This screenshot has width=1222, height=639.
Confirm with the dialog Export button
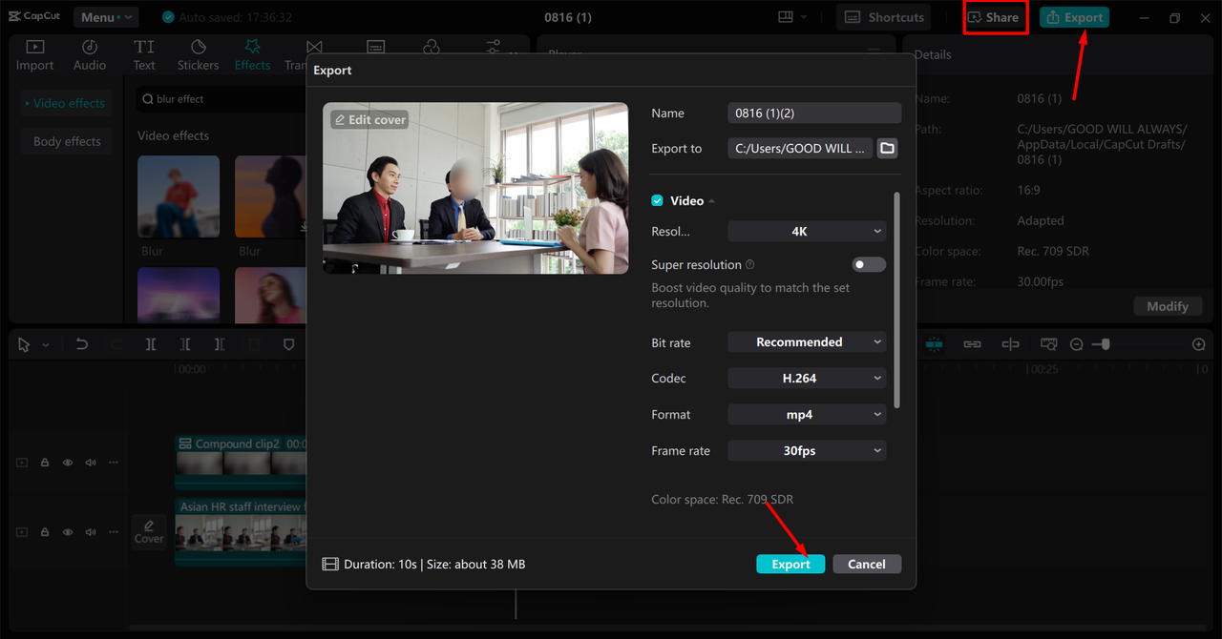790,564
